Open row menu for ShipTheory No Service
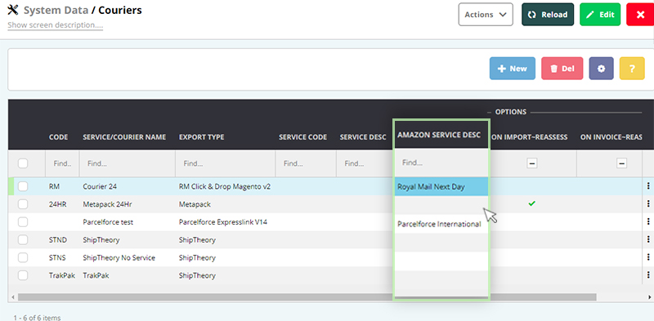 click(x=648, y=257)
